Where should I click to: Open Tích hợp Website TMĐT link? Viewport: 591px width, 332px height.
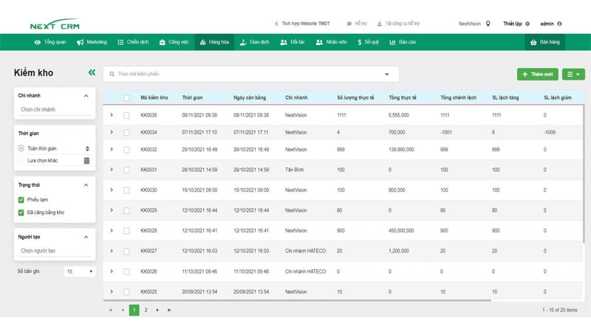(302, 24)
